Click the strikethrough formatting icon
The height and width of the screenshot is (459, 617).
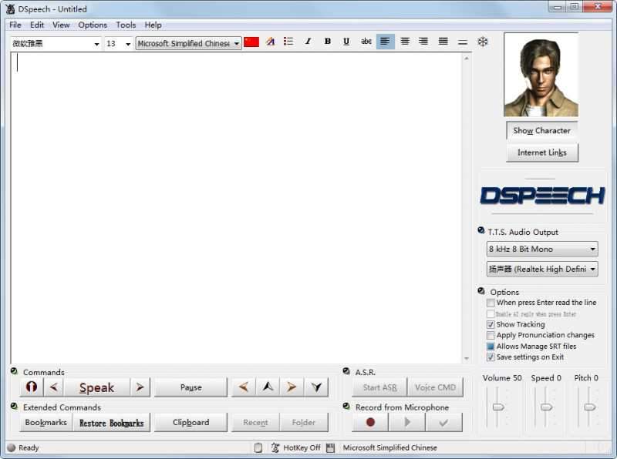point(366,42)
